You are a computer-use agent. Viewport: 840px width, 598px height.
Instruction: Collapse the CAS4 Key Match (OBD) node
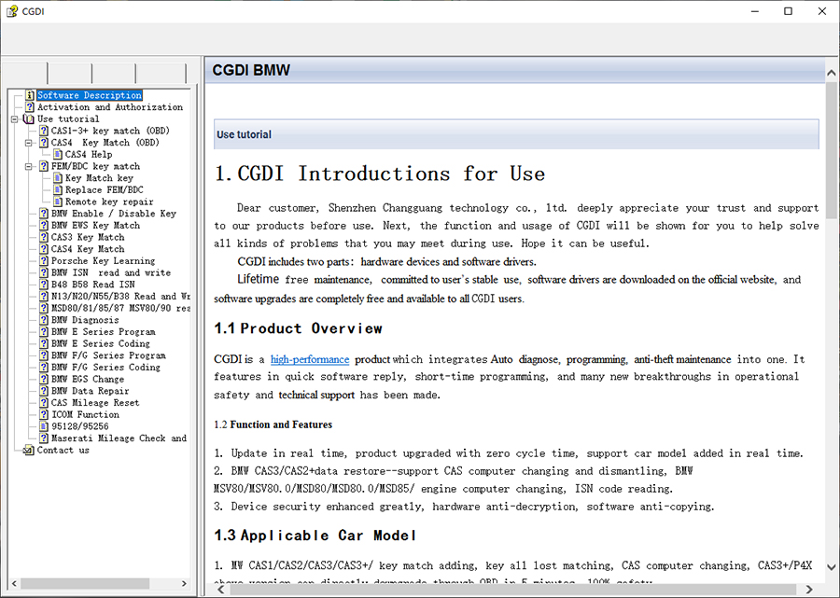(x=29, y=143)
